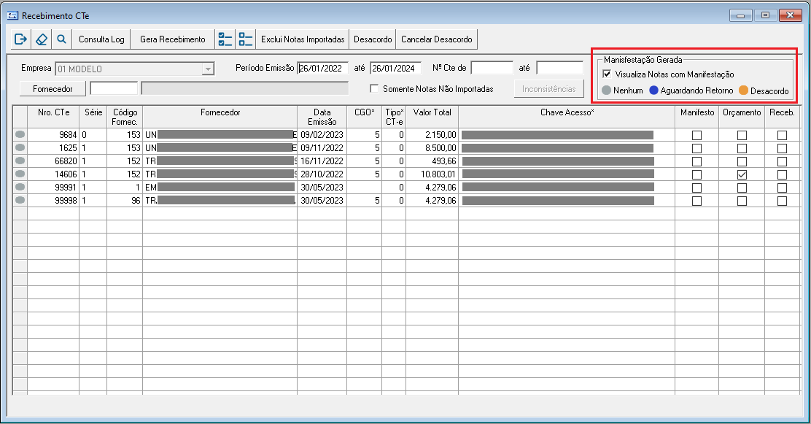Enable Somente Notas Não Importadas
Viewport: 811px width, 424px height.
(374, 89)
